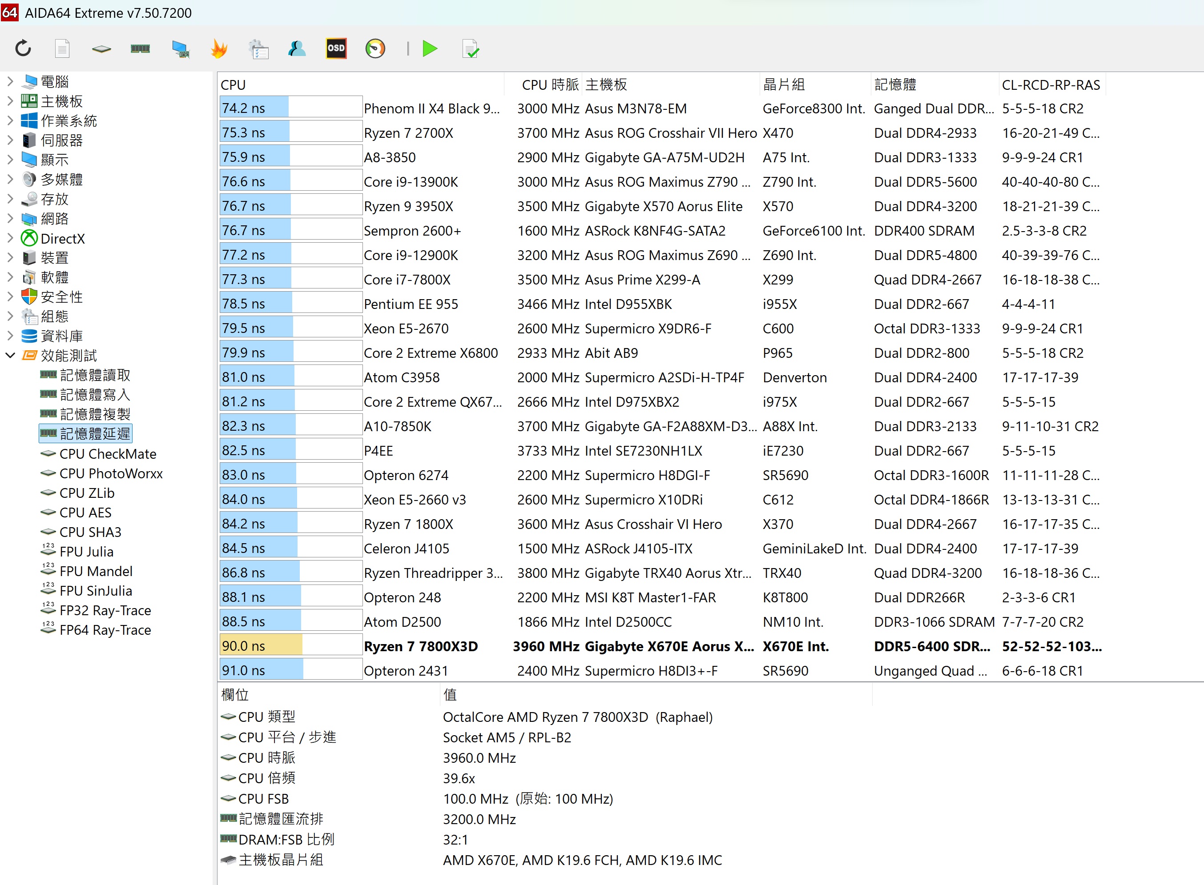Select the Phenom II X4 Black result row
This screenshot has width=1204, height=885.
tap(661, 108)
